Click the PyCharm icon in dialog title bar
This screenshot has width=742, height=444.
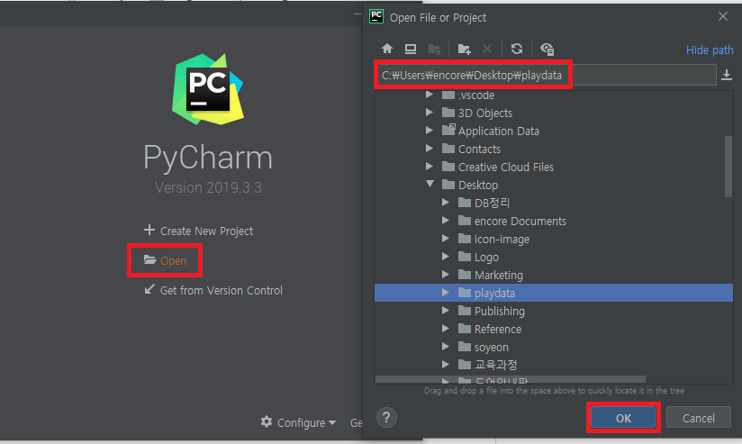tap(376, 16)
